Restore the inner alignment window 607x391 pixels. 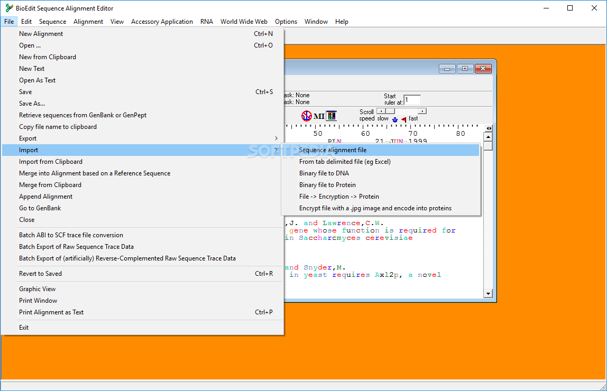coord(465,69)
